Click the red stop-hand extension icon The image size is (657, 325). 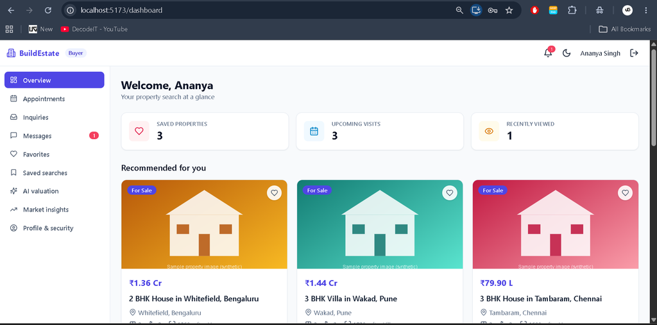[534, 10]
